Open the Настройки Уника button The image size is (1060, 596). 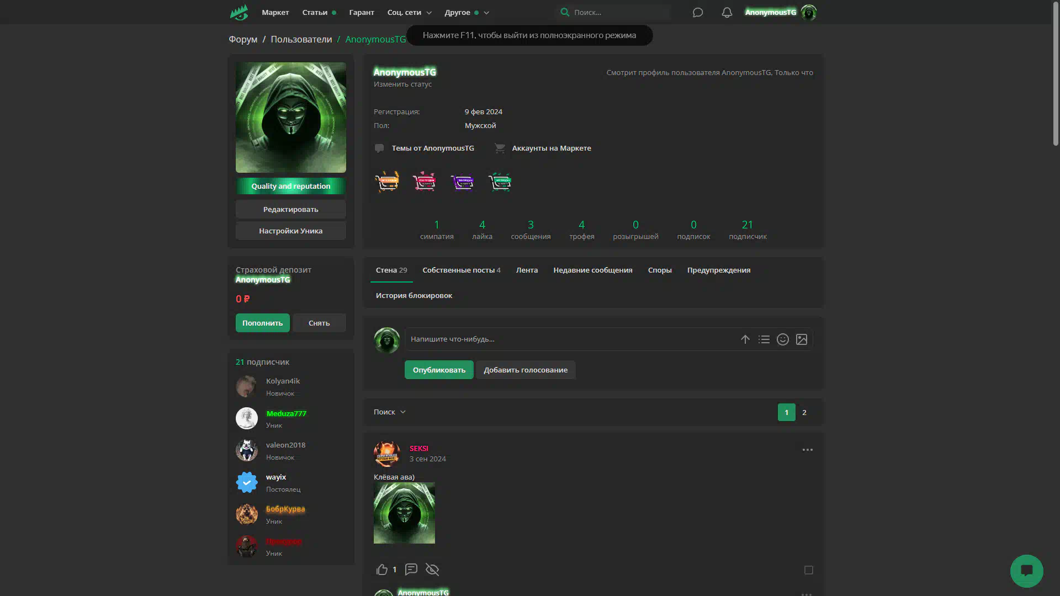(291, 231)
